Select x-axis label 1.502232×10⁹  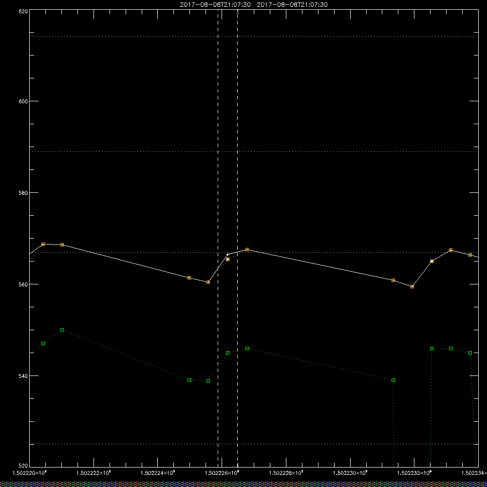[414, 473]
